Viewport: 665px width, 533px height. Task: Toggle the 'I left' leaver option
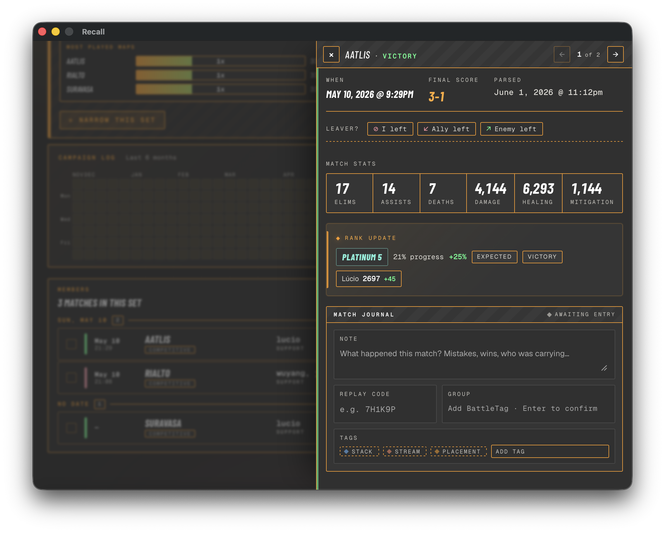(390, 129)
